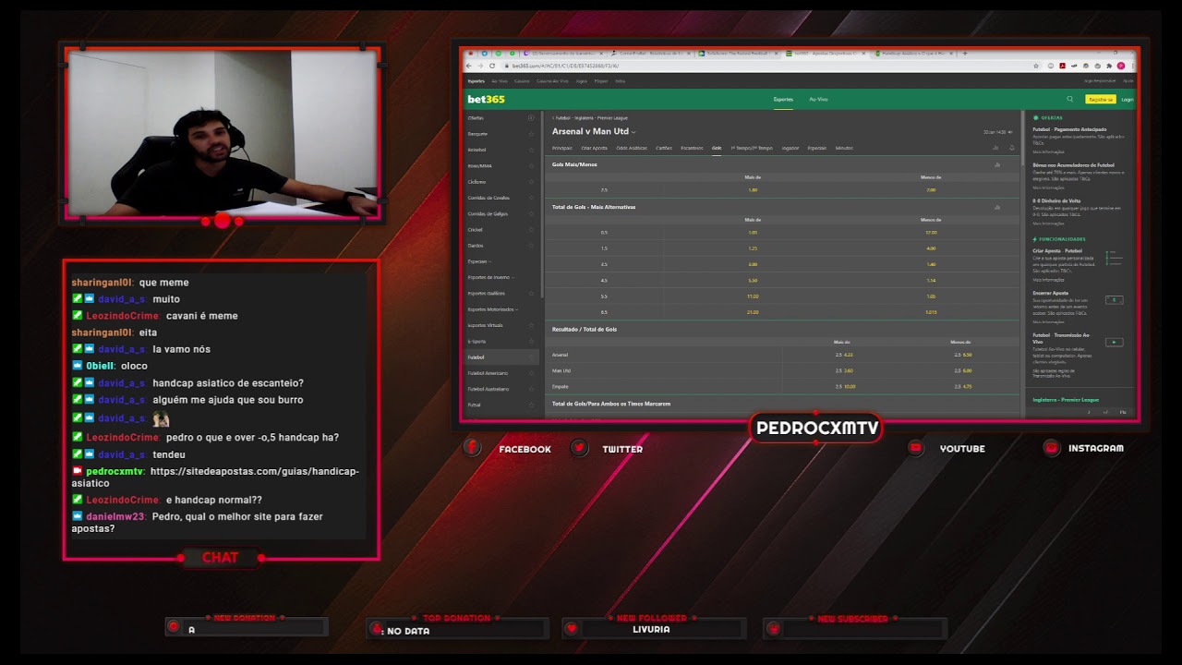Screen dimensions: 1182x665
Task: Switch to the Criar Aposta market tab
Action: (595, 148)
